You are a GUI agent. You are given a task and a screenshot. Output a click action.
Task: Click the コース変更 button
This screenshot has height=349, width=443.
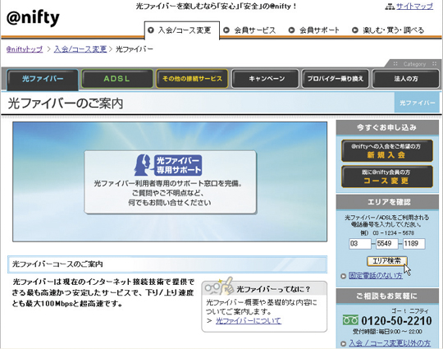pyautogui.click(x=386, y=177)
